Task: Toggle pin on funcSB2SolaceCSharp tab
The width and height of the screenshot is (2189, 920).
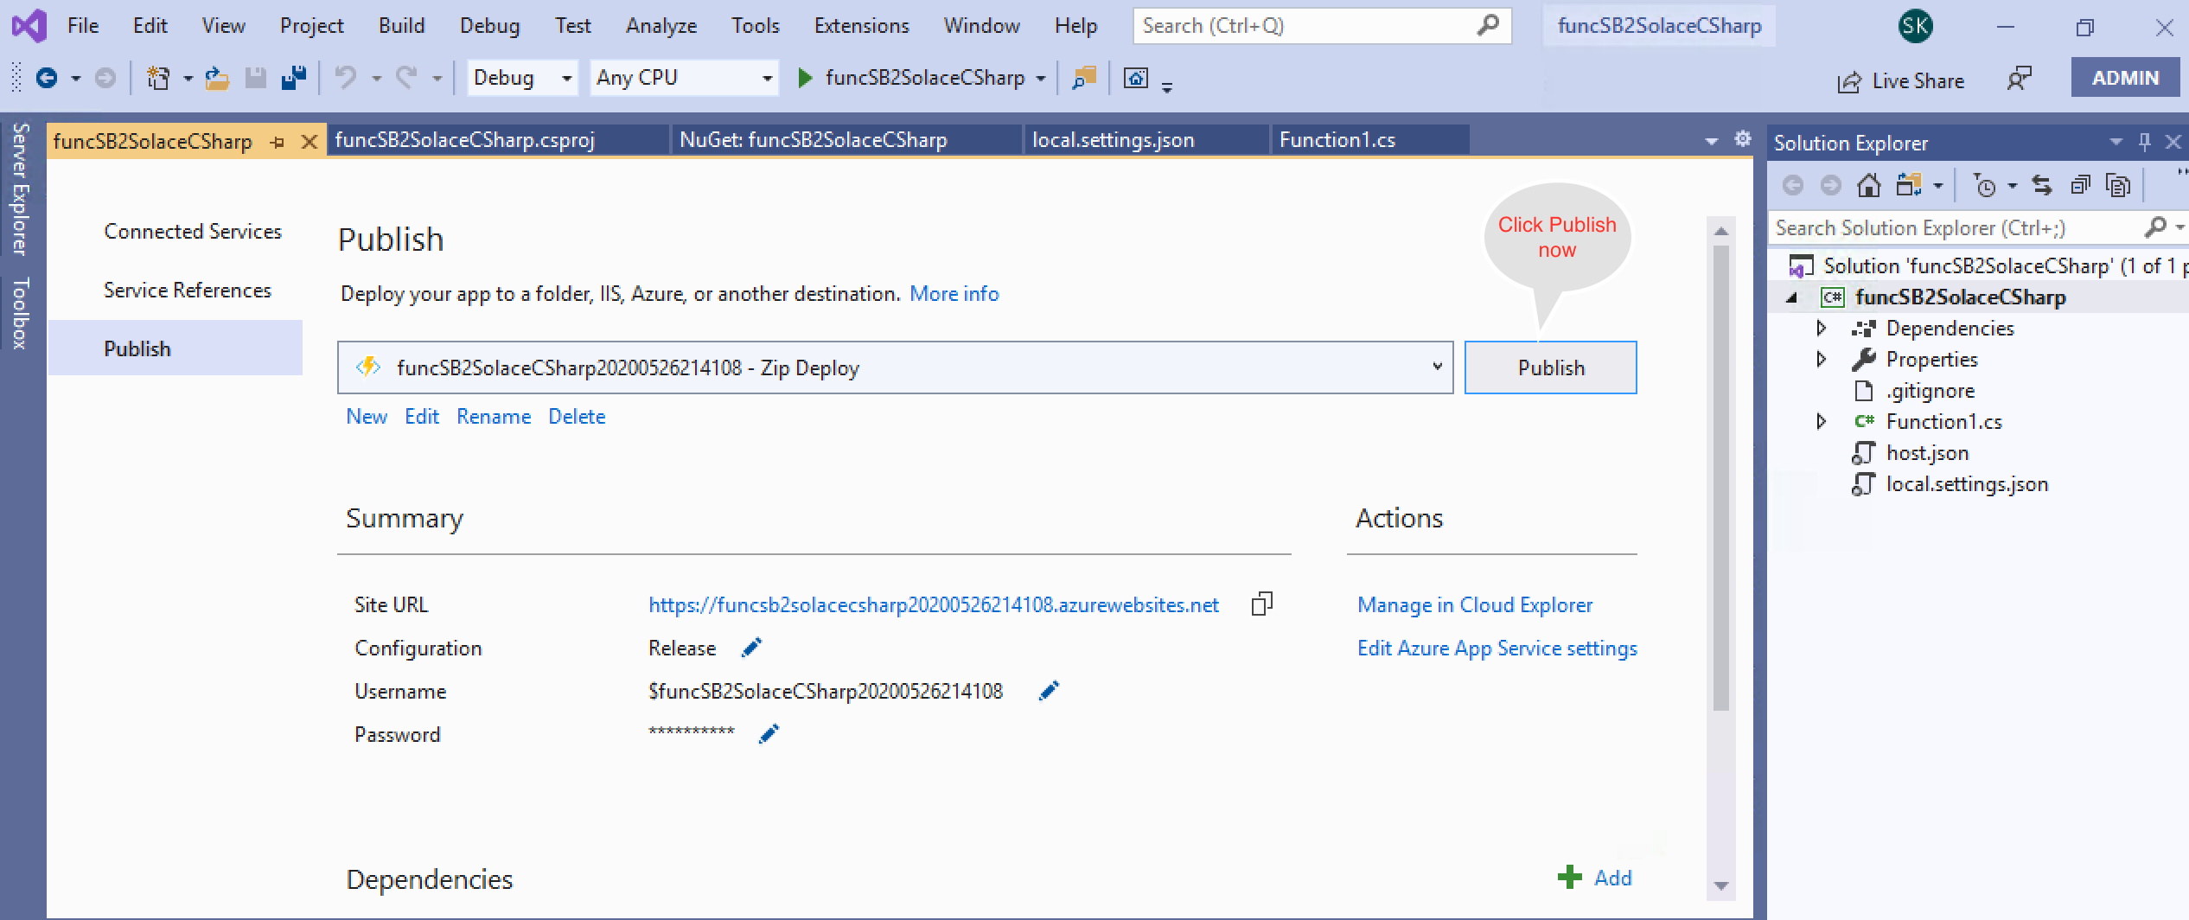Action: [278, 143]
